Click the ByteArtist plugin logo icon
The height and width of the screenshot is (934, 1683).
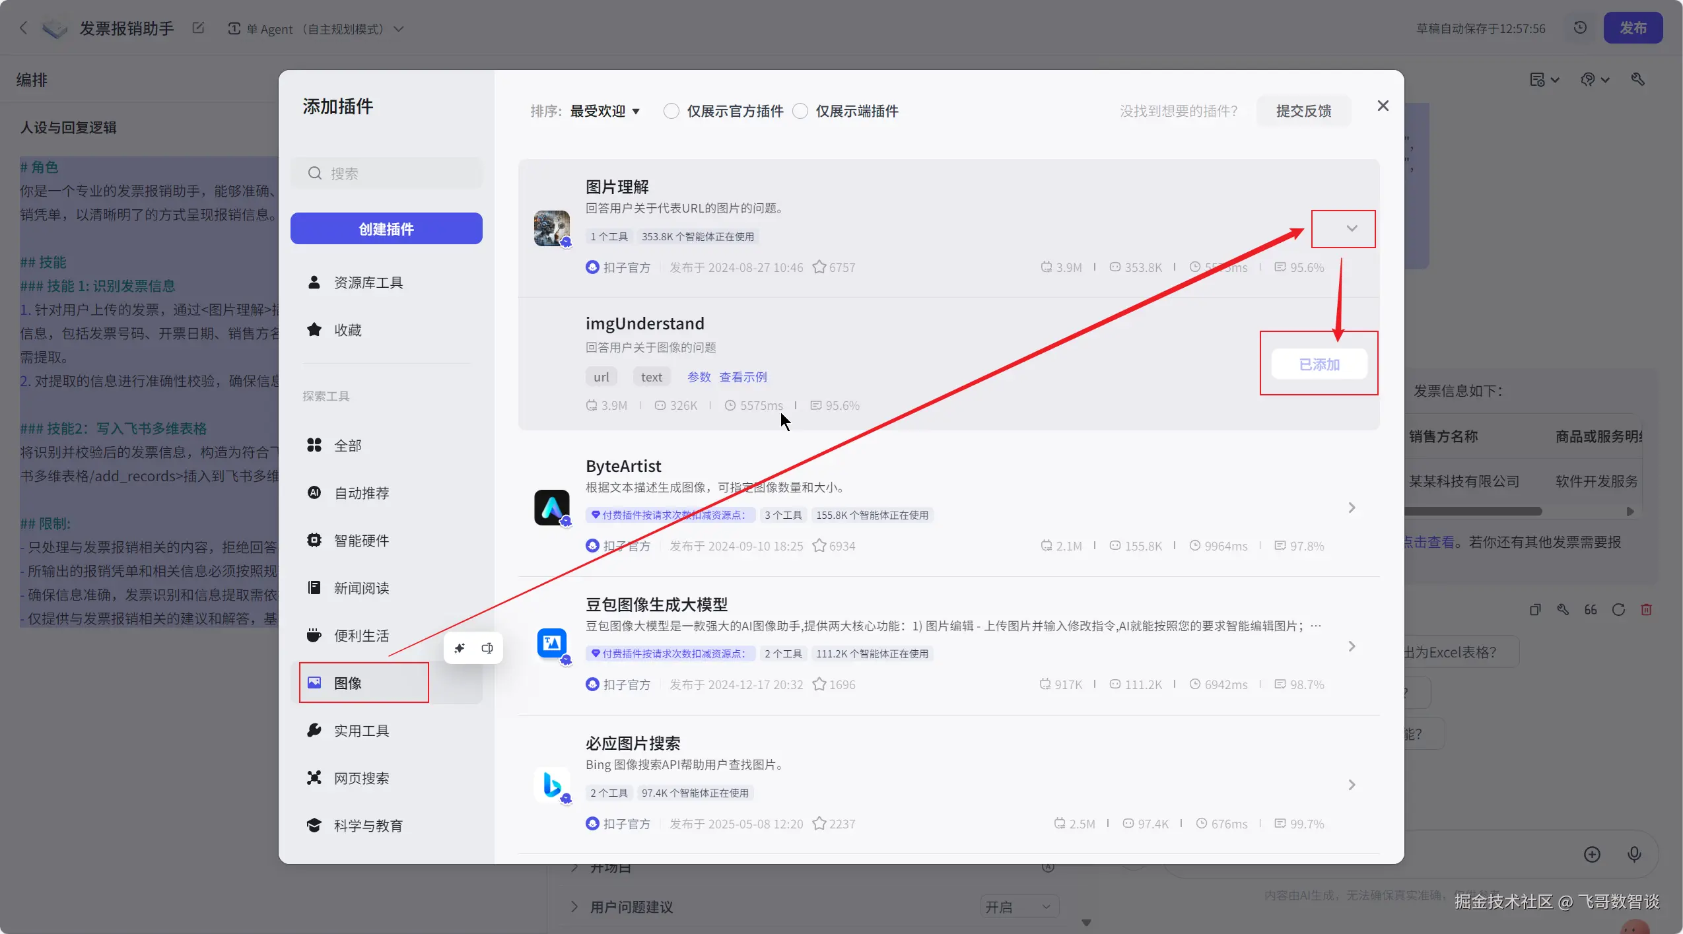(x=551, y=507)
